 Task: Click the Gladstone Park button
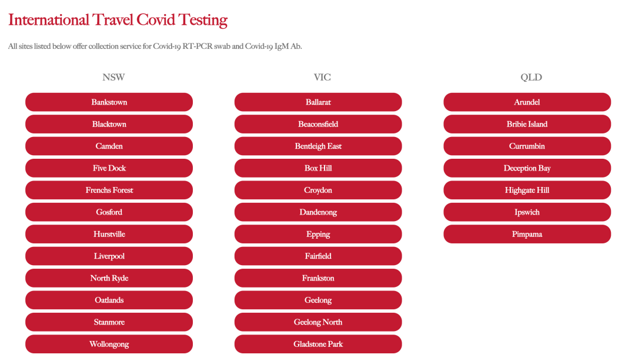[318, 344]
